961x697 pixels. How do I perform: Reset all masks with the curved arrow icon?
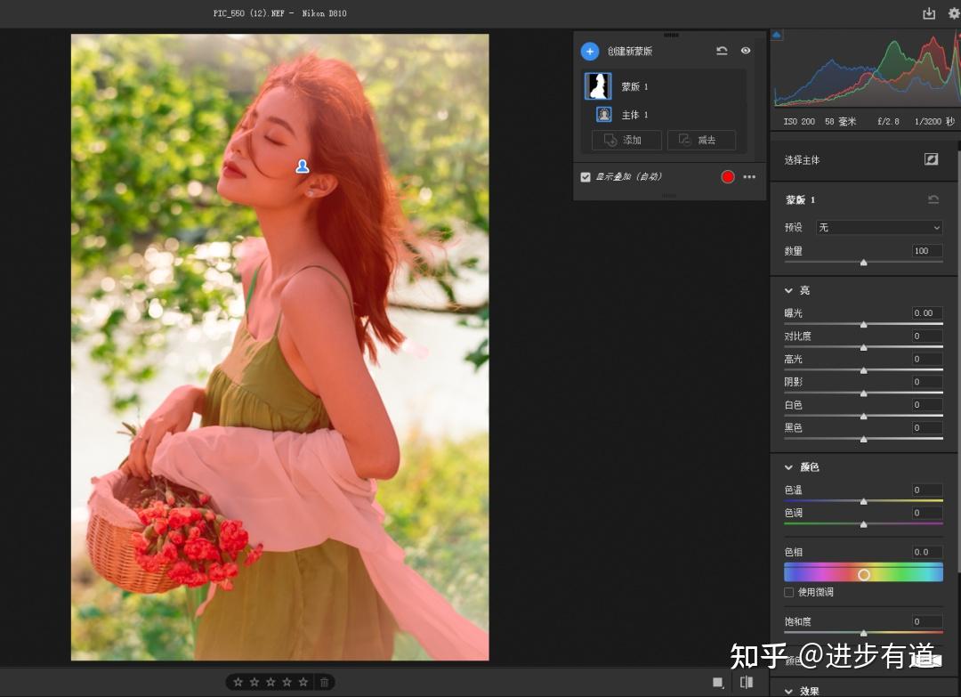pos(722,51)
